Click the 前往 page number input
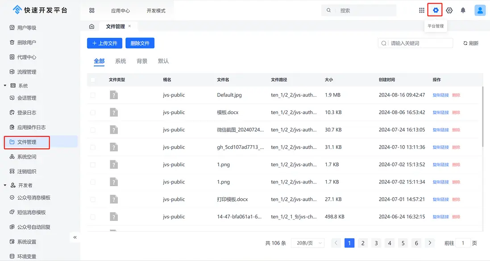The width and height of the screenshot is (490, 261). pos(463,243)
